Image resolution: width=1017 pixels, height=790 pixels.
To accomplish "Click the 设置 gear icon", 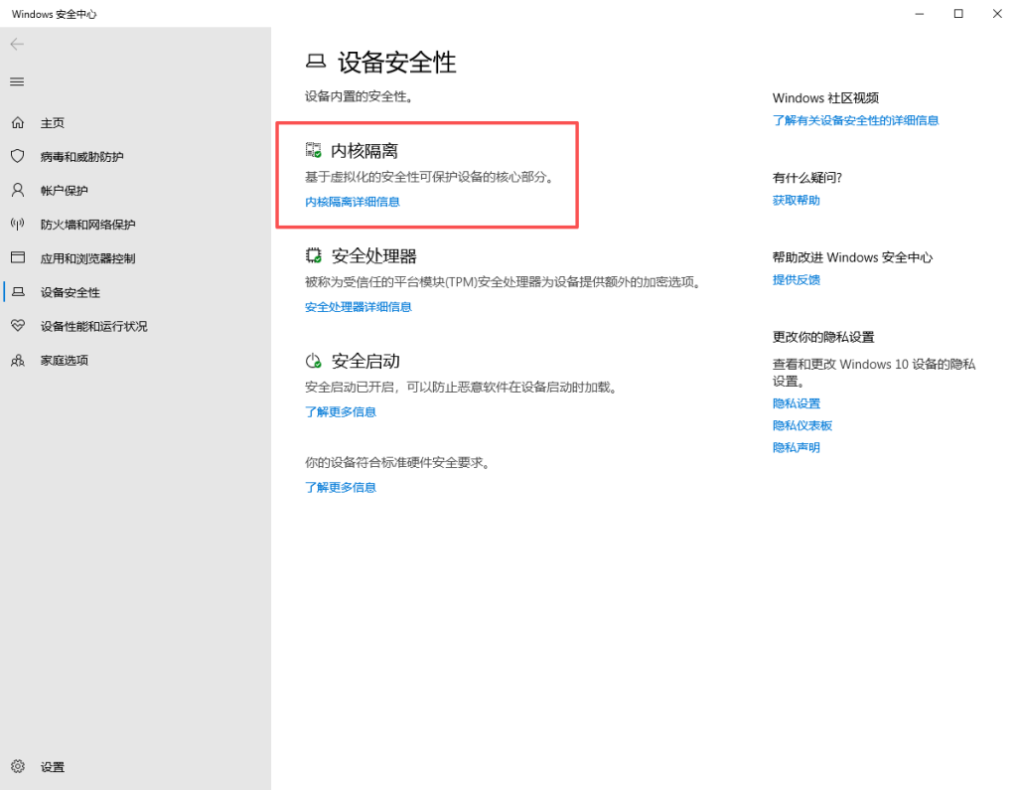I will coord(17,766).
